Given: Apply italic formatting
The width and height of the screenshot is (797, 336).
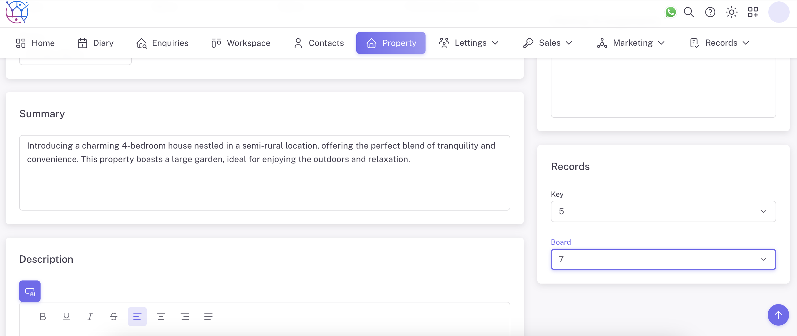Looking at the screenshot, I should (90, 317).
